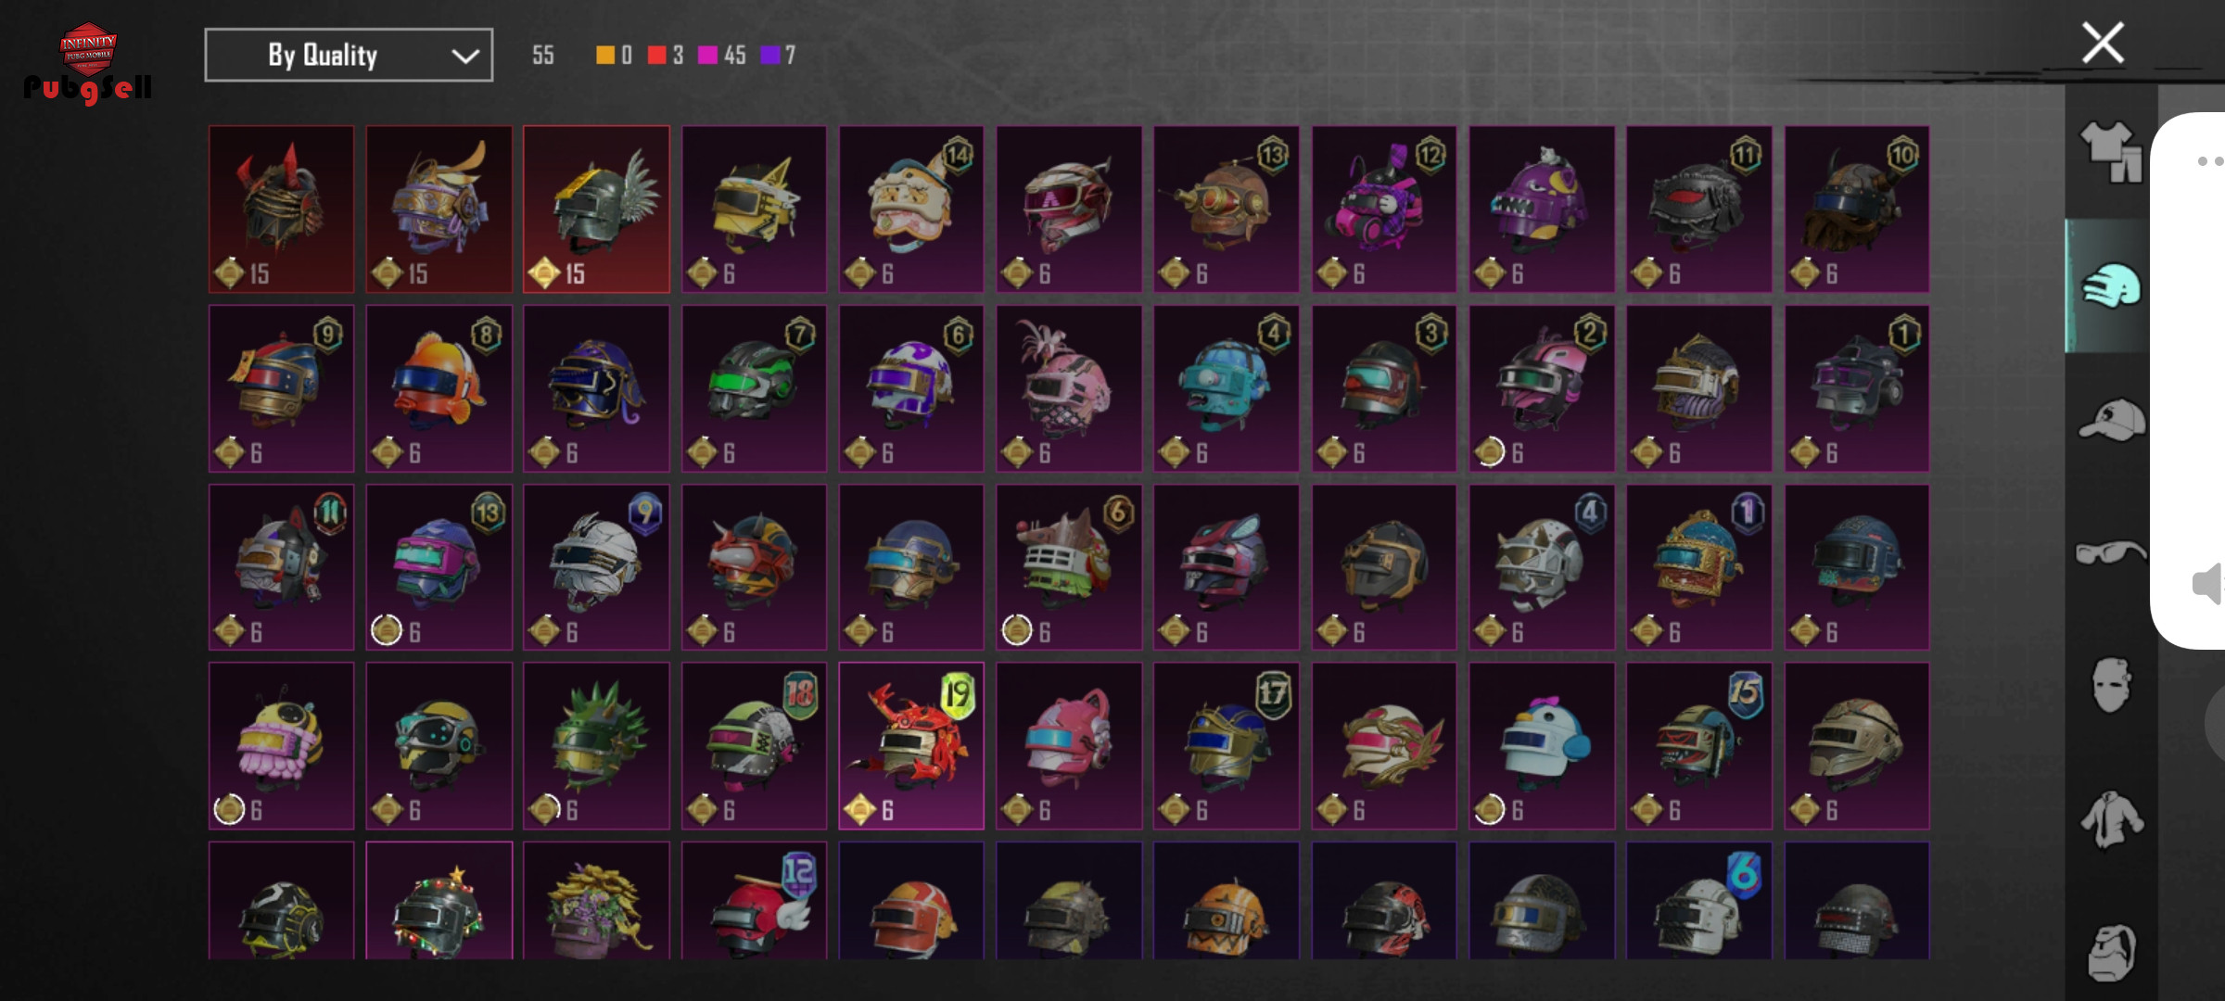Select the orange goldfish helmet numbered 8
Viewport: 2225px width, 1001px height.
click(439, 388)
